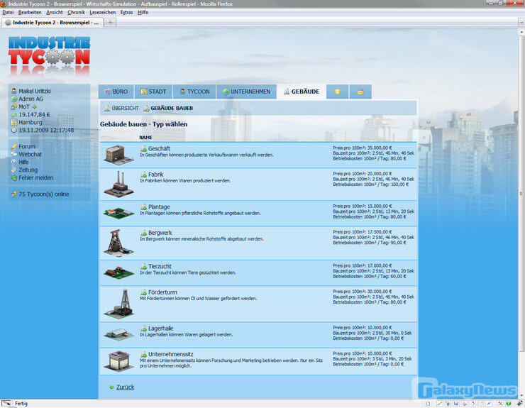This screenshot has height=408, width=525.
Task: Click the build icon beside Unternehmenssitz
Action: click(x=143, y=354)
